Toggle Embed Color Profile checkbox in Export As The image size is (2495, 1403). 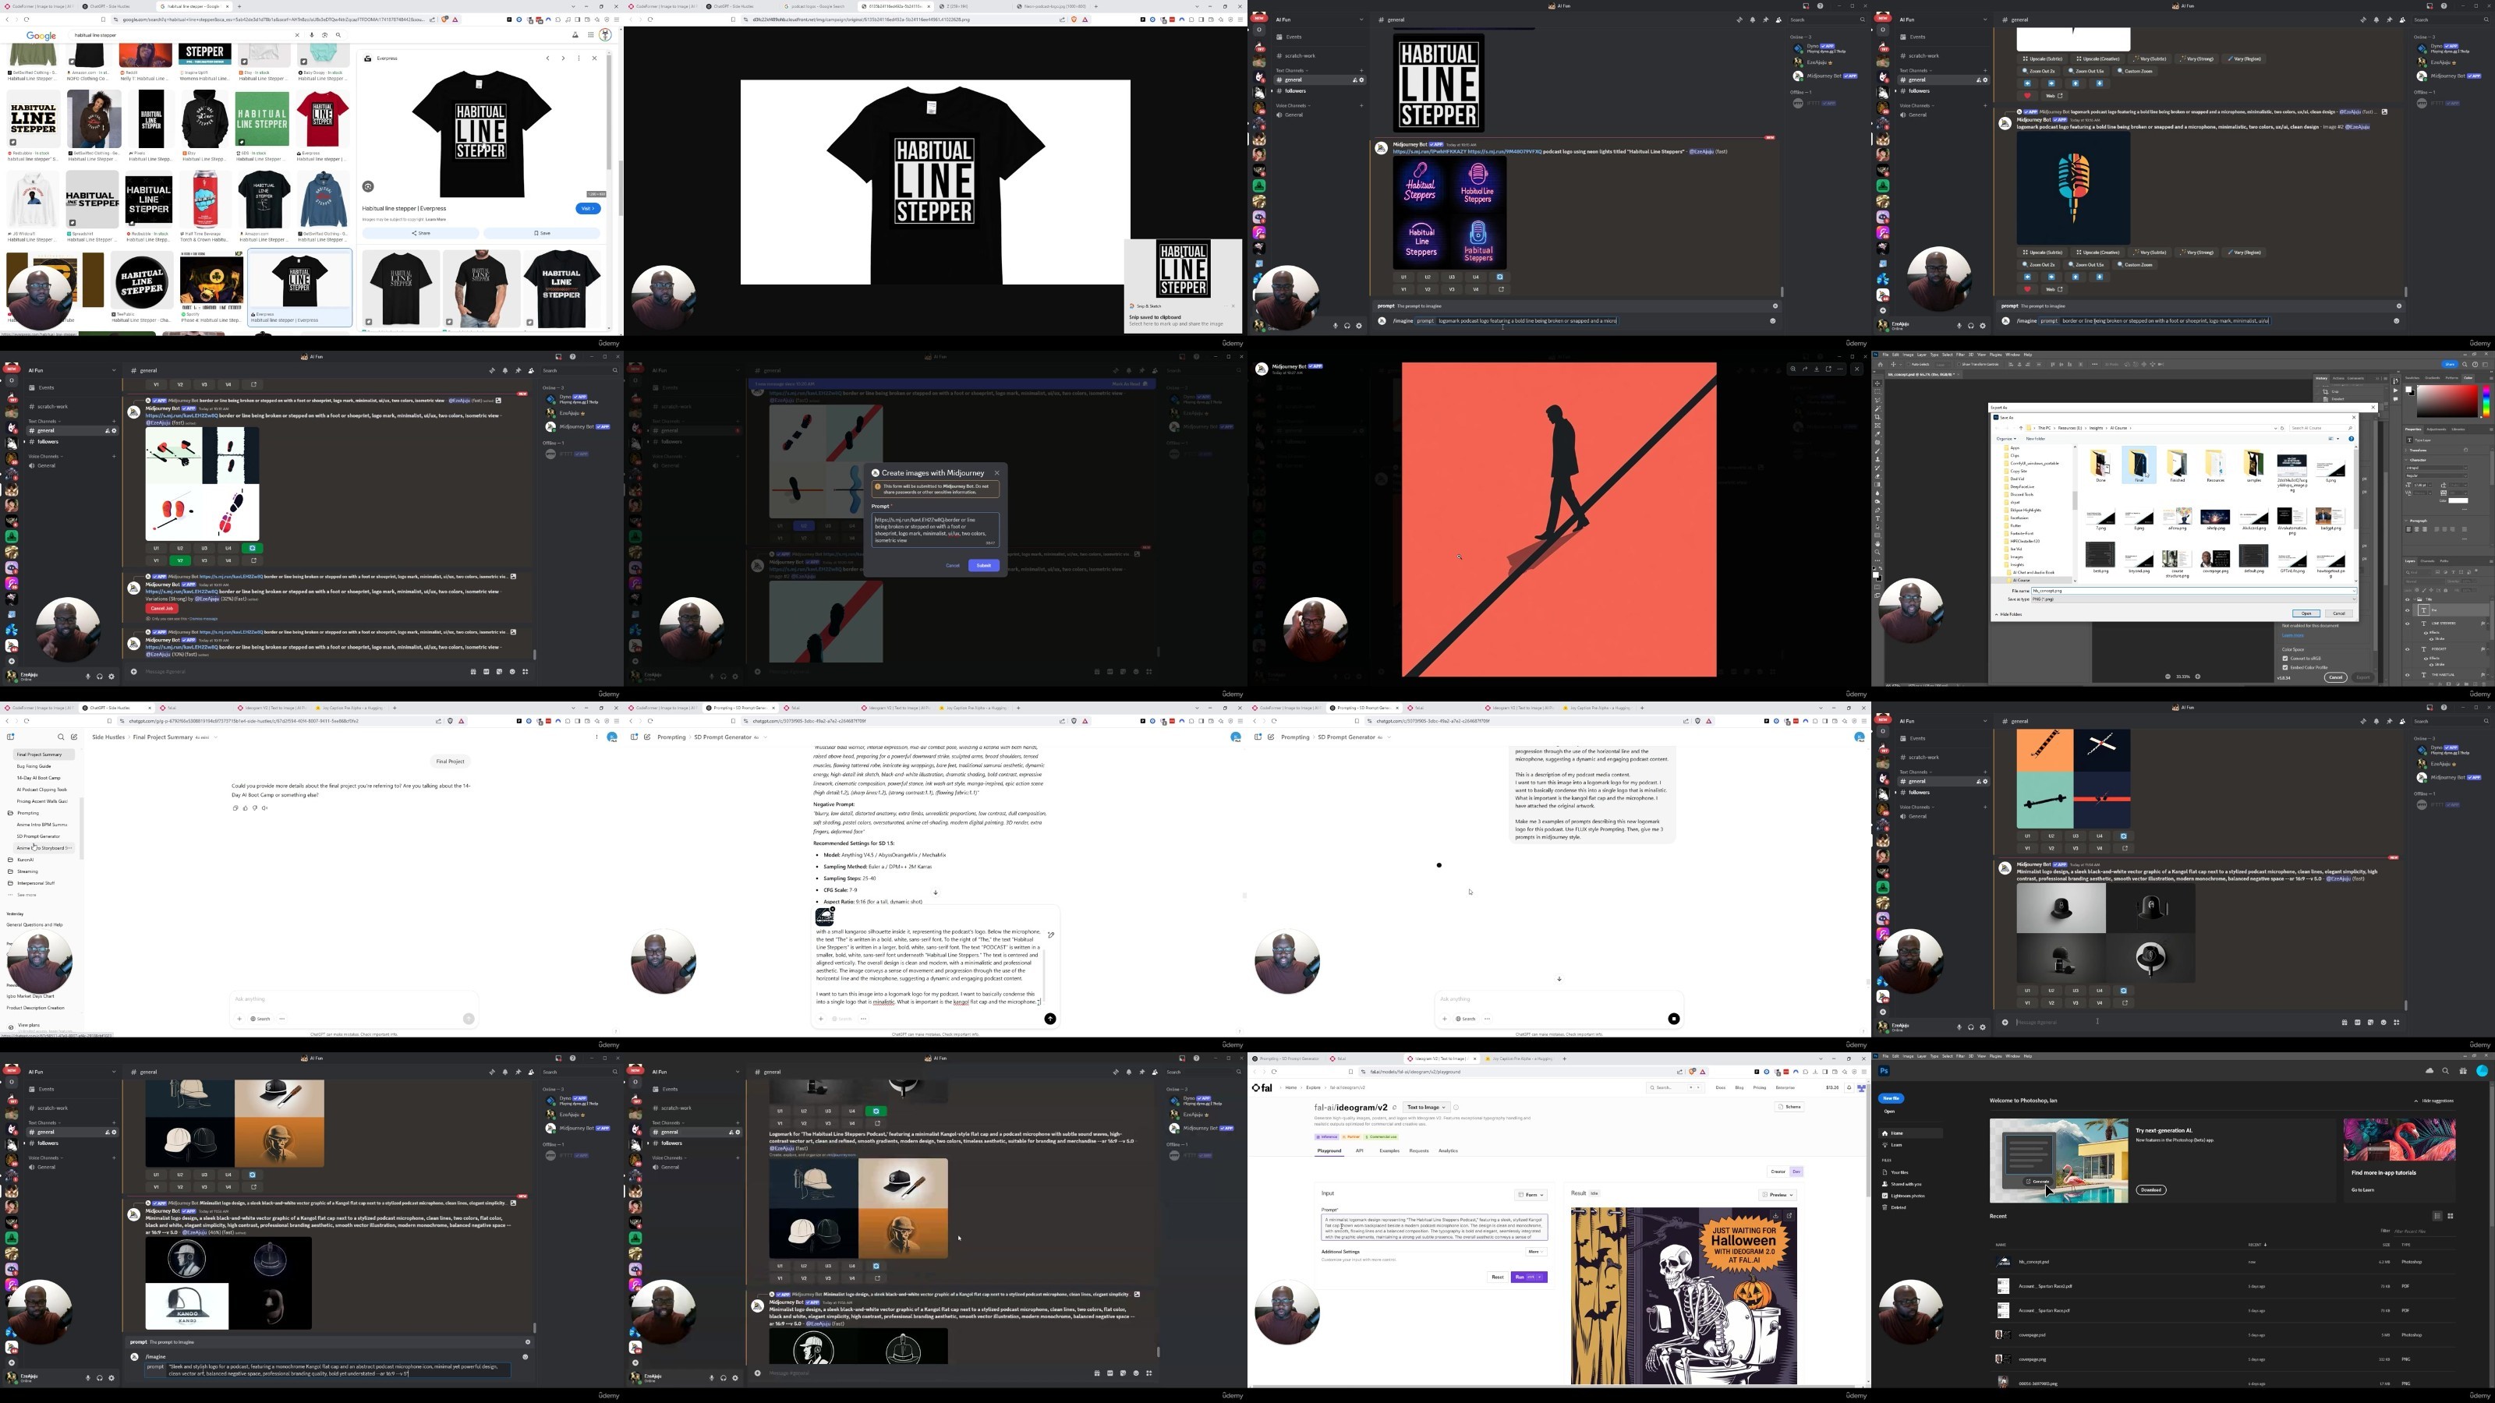click(x=2284, y=668)
